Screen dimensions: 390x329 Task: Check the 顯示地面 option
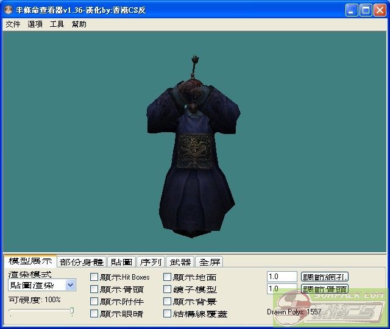click(168, 277)
